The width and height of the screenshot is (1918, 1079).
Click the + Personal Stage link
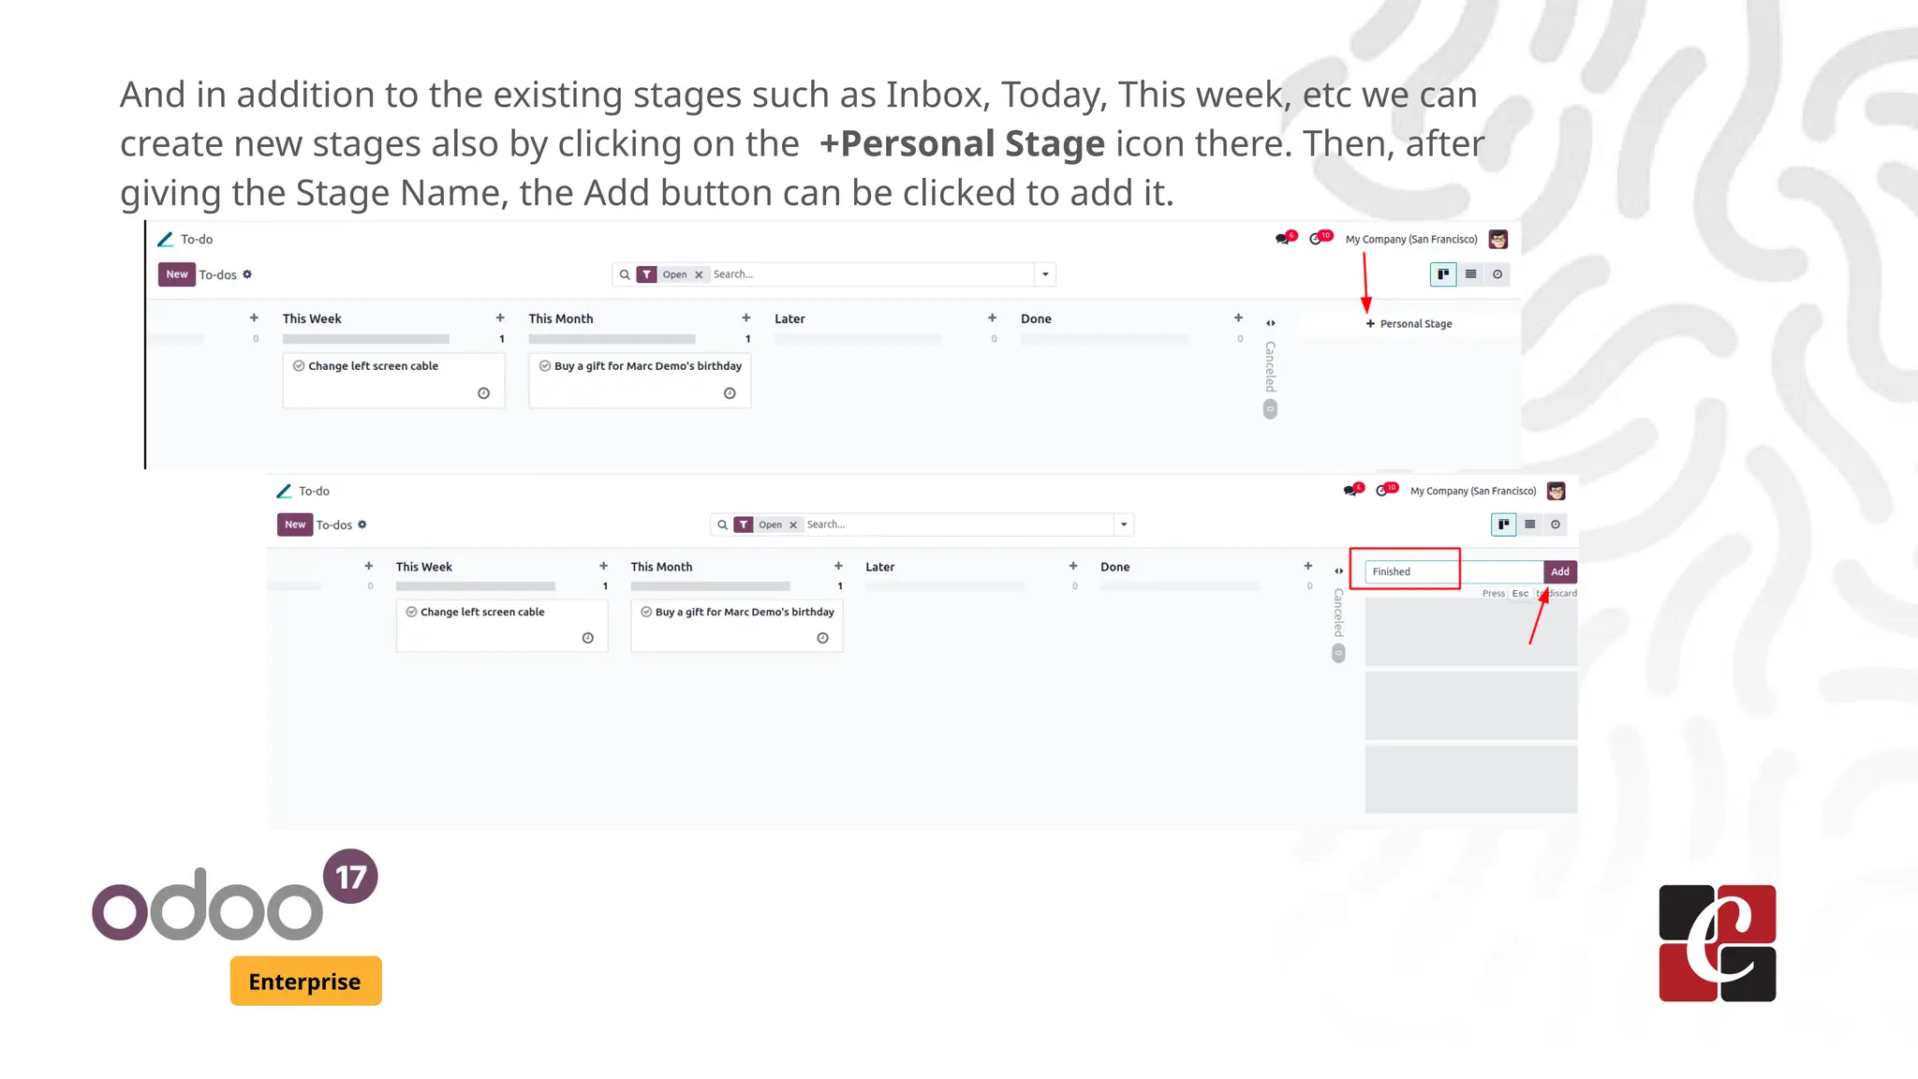pos(1409,324)
